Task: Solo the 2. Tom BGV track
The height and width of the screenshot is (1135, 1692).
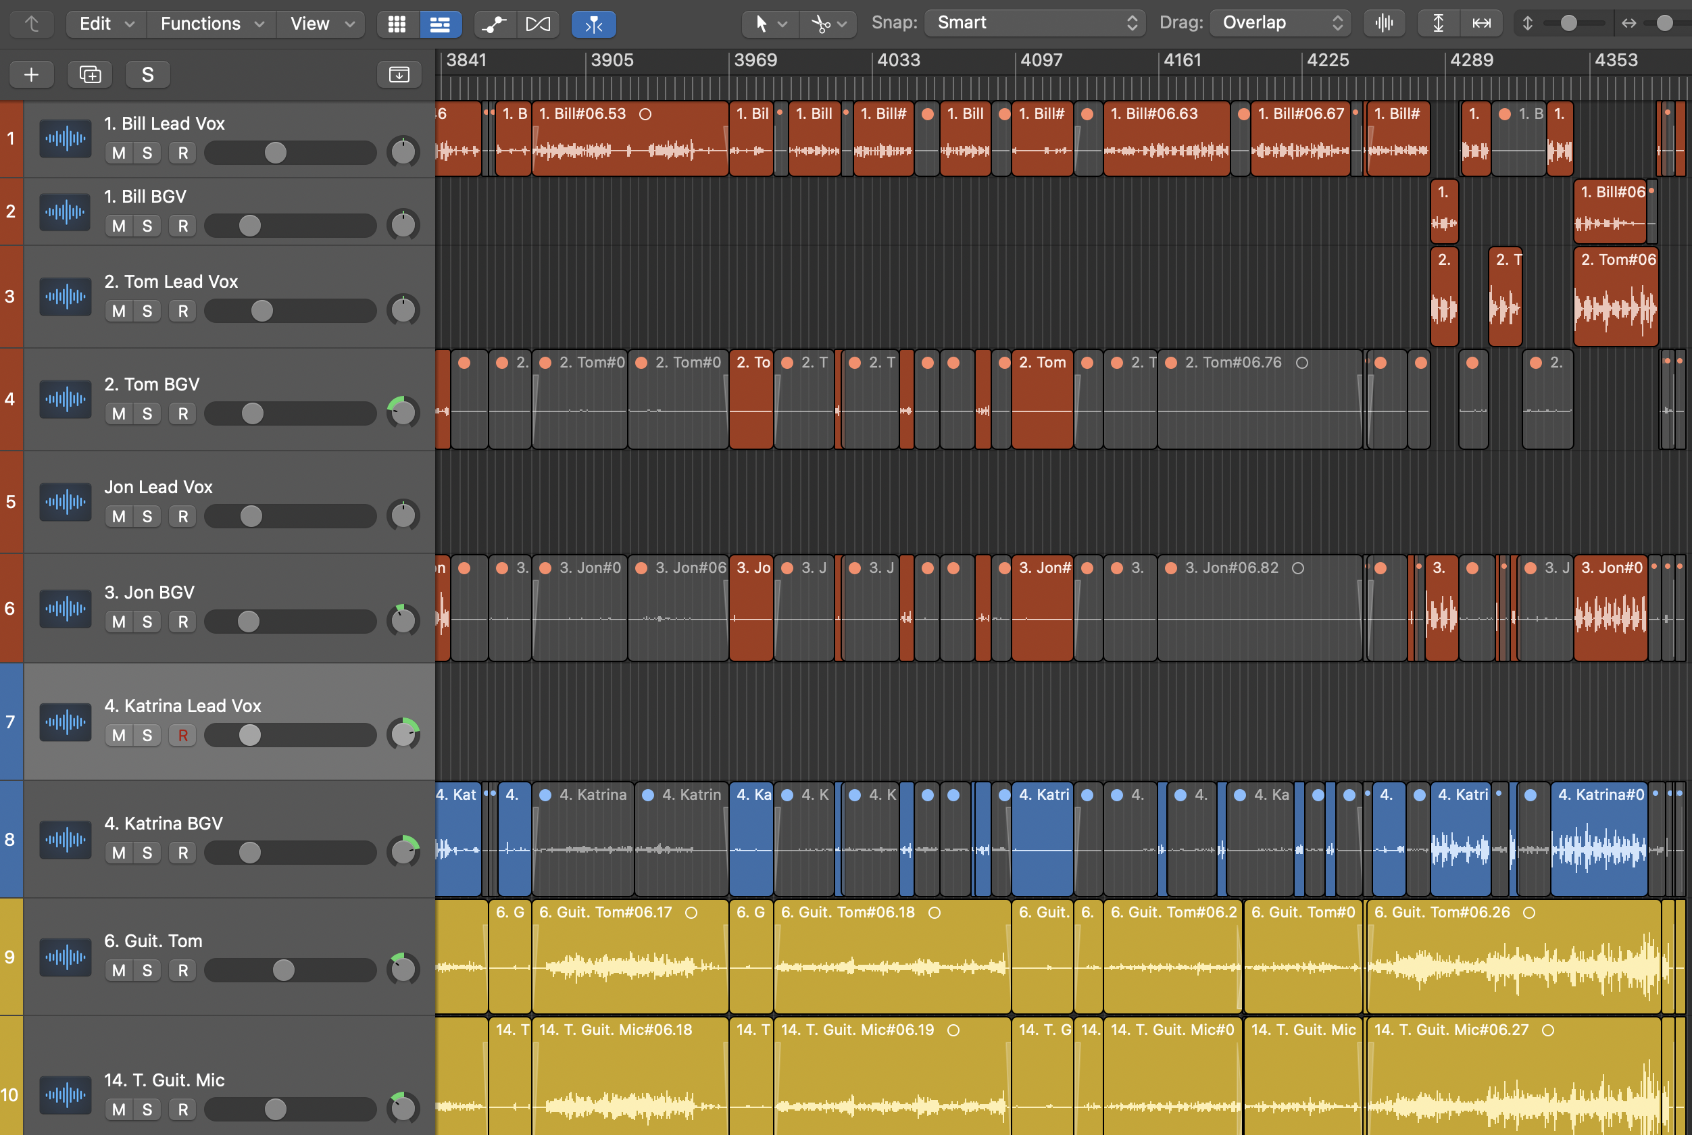Action: 147,413
